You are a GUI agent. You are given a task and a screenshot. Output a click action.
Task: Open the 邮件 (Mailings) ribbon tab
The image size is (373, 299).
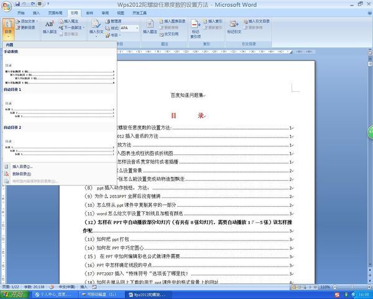coord(90,13)
